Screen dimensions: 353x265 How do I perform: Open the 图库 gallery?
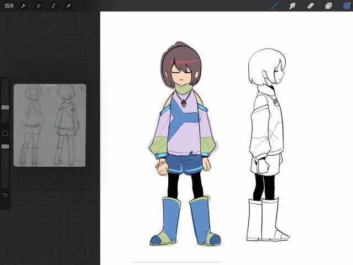tap(8, 6)
